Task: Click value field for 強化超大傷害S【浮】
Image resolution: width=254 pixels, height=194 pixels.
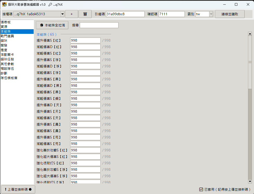Action: click(x=85, y=176)
